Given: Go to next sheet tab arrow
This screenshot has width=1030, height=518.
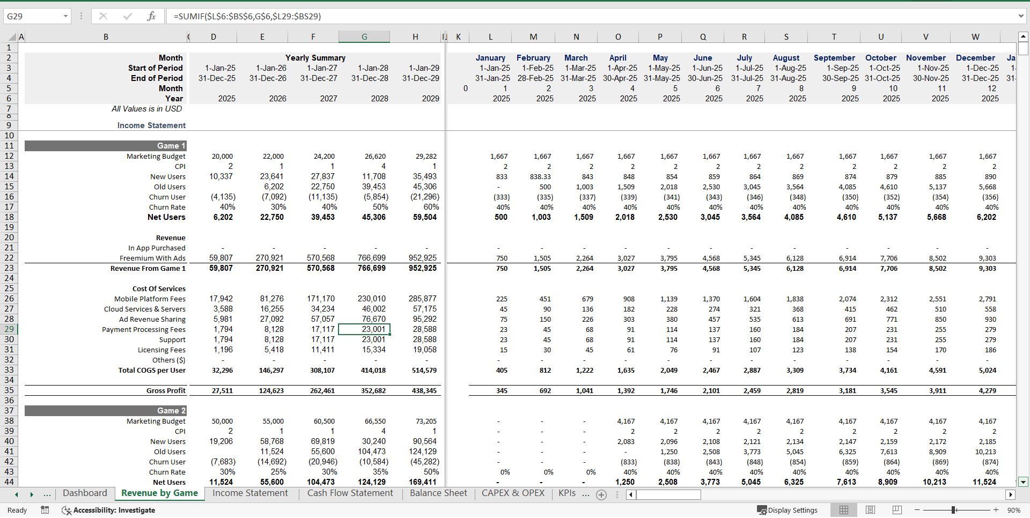Looking at the screenshot, I should (x=32, y=494).
